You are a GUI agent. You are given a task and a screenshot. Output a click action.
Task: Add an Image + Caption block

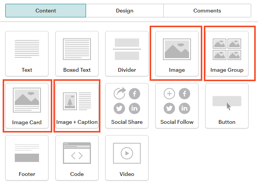click(x=77, y=106)
